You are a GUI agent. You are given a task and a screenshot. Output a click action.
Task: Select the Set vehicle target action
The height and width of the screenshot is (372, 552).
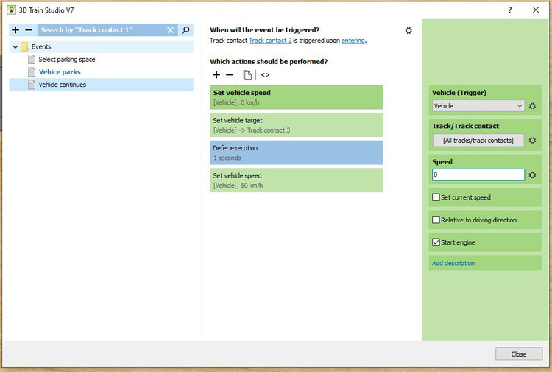click(296, 124)
